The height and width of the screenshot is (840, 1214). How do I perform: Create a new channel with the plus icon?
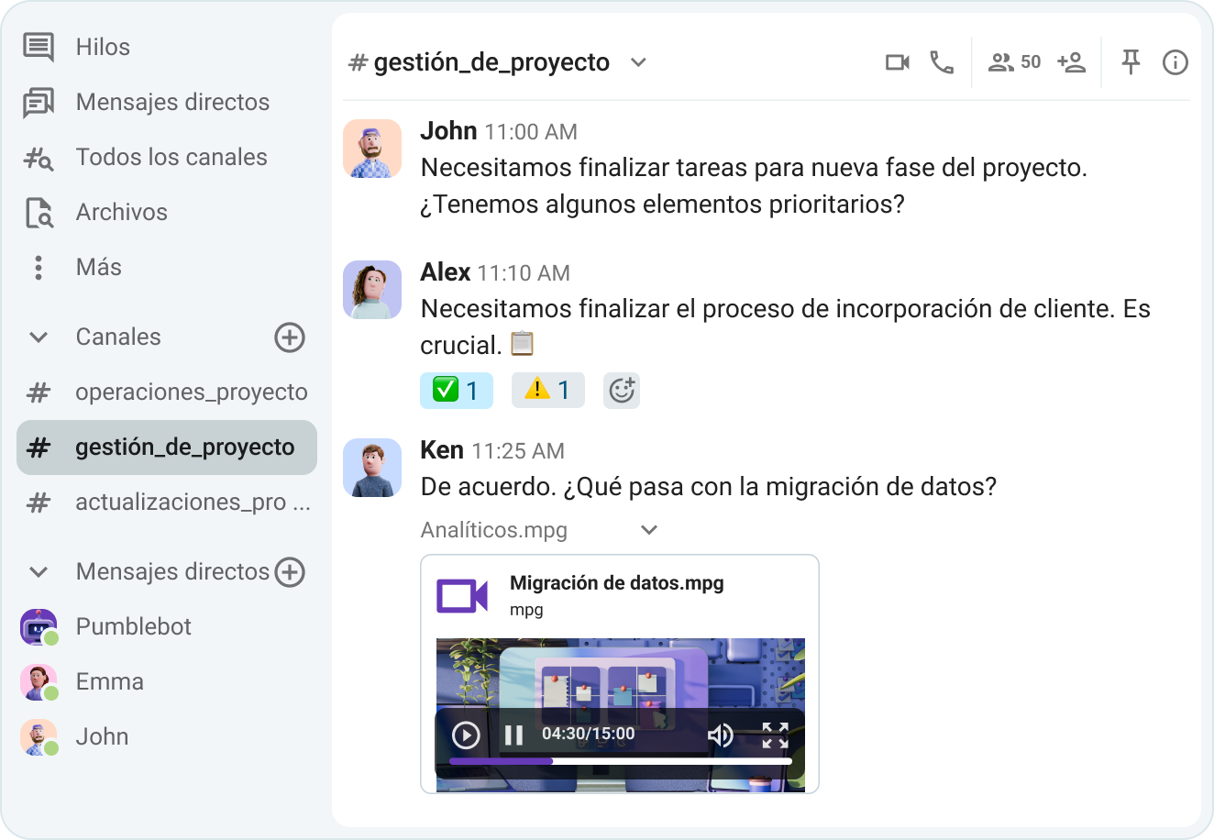point(290,337)
